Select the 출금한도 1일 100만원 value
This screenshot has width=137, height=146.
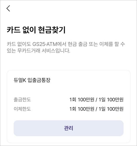(111, 100)
